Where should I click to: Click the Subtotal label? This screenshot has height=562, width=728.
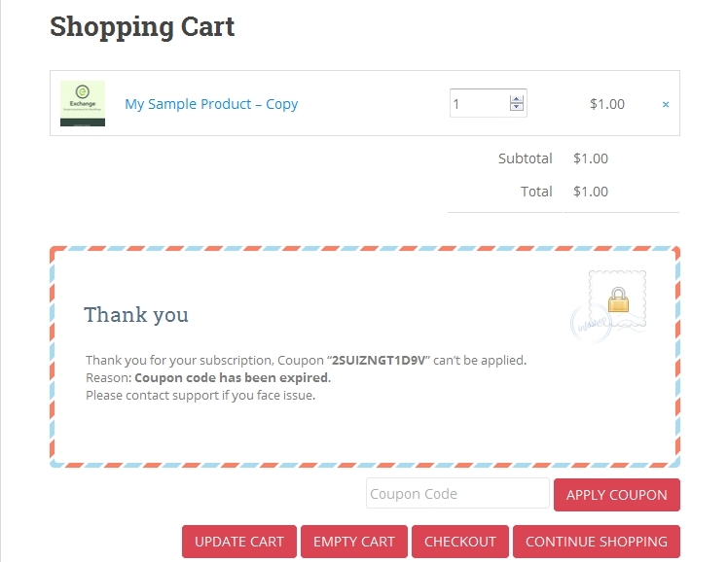coord(525,158)
